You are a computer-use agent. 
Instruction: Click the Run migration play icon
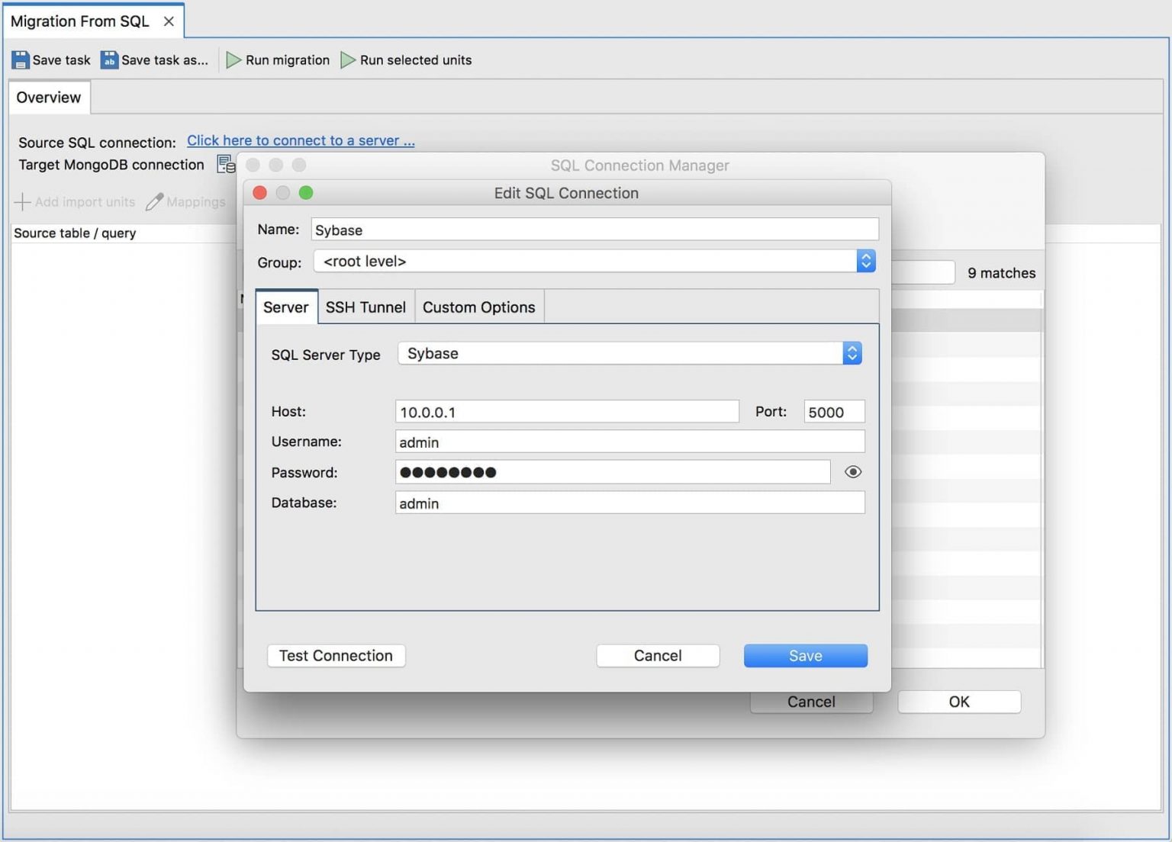point(233,59)
